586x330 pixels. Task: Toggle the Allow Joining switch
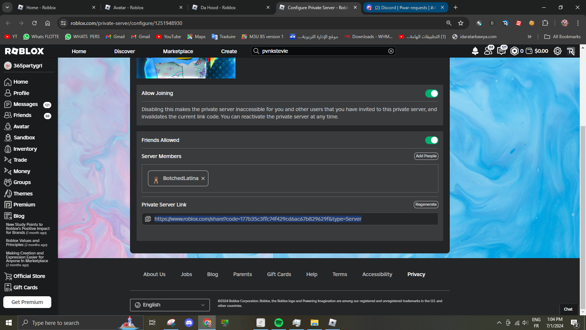tap(431, 93)
